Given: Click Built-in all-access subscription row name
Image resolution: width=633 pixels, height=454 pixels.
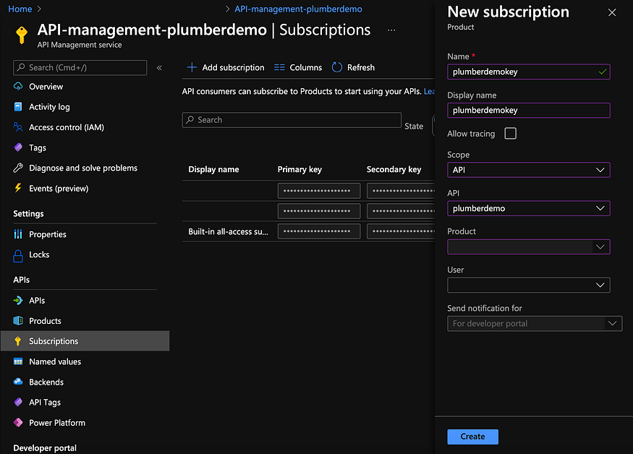Looking at the screenshot, I should (x=228, y=231).
